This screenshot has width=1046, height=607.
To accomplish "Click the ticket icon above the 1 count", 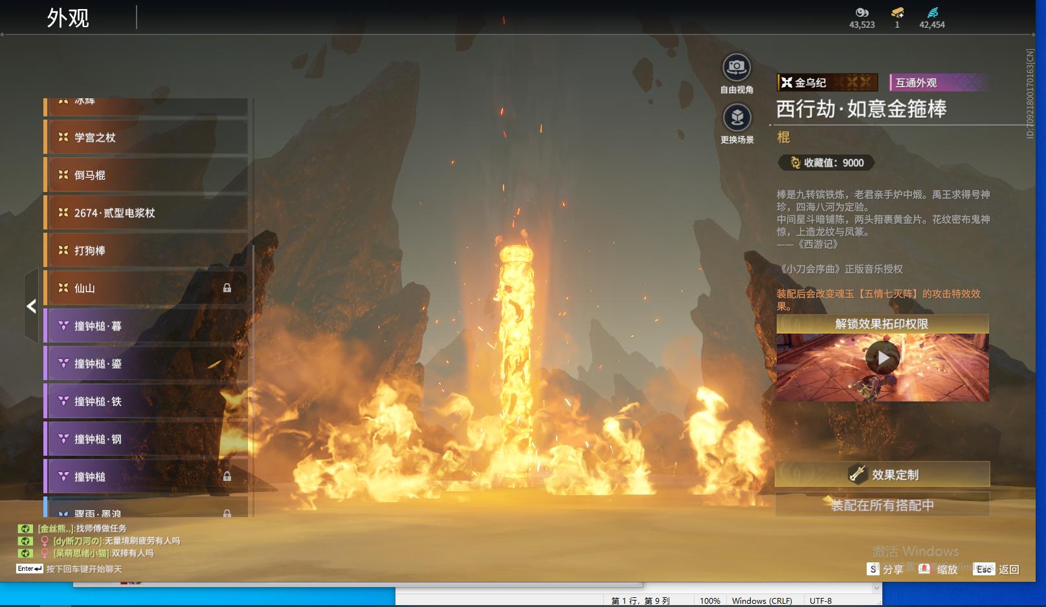I will coord(897,12).
